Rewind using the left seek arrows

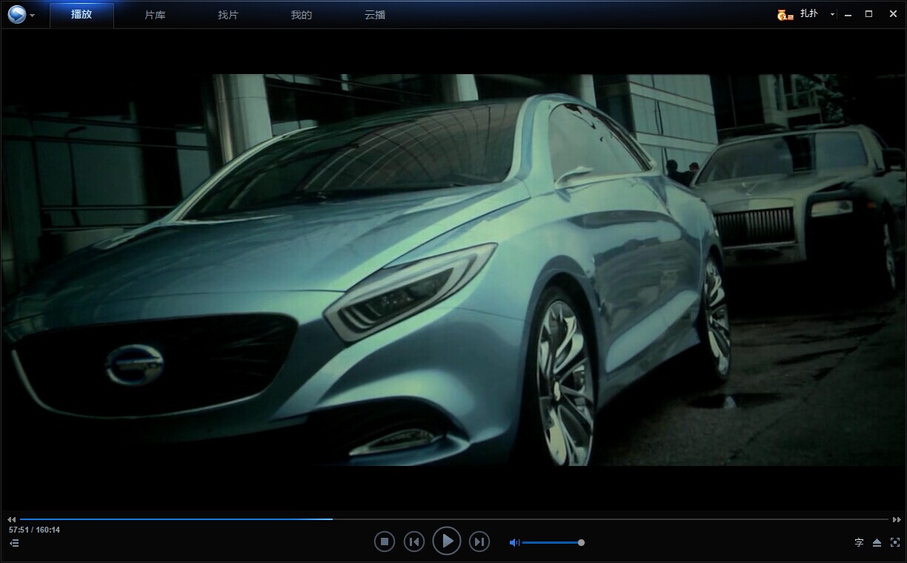(x=11, y=519)
